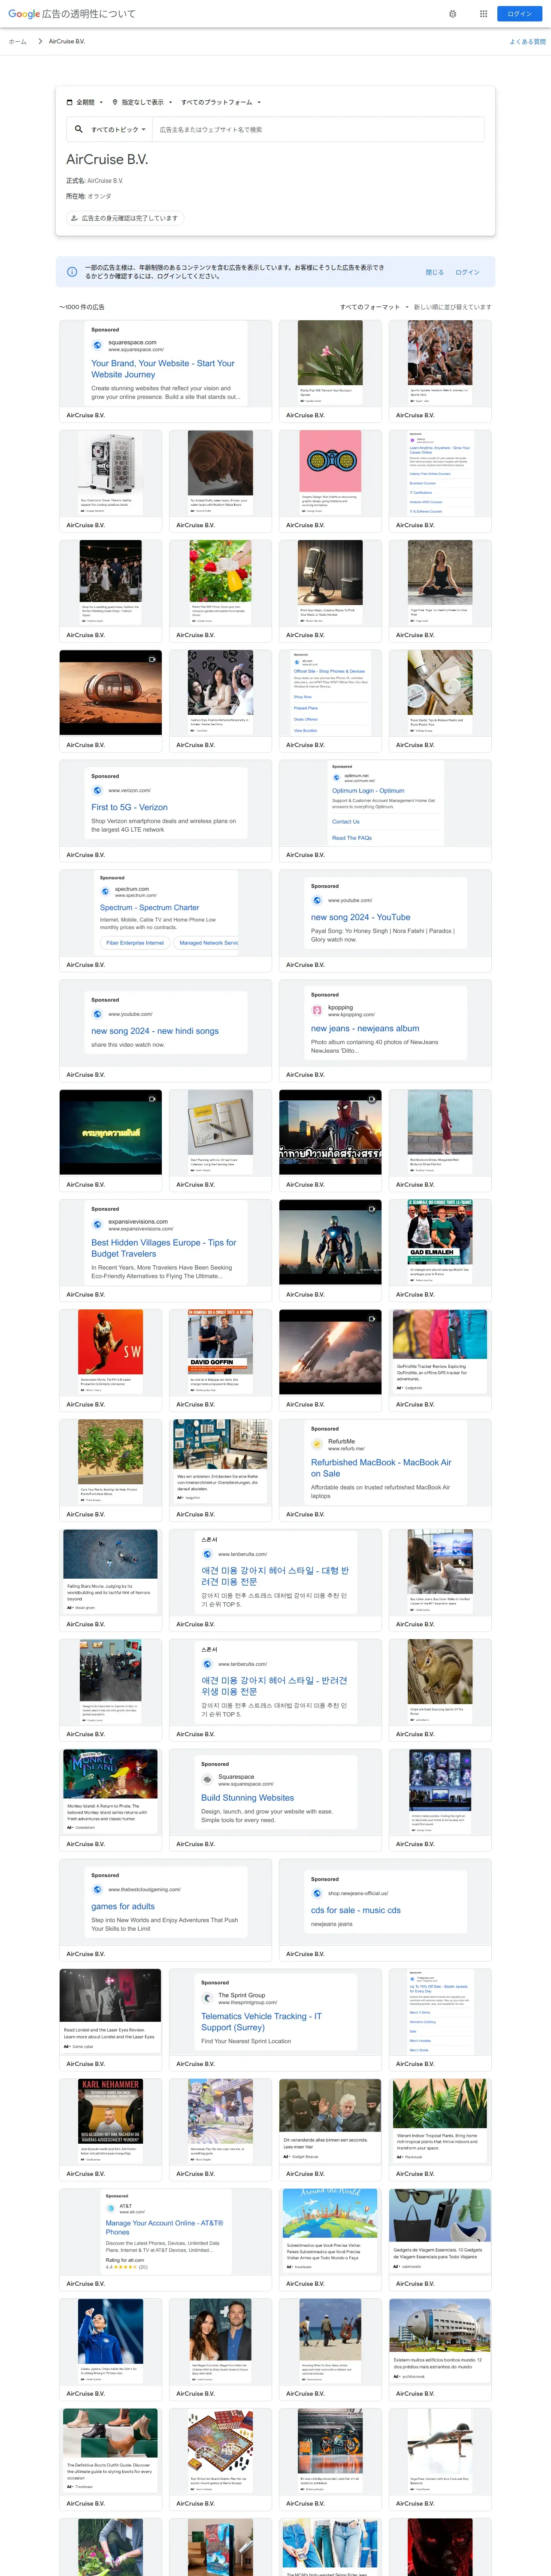Open 'new song 2024 - new hindi songs' ad
The width and height of the screenshot is (551, 2576).
pos(165,1031)
